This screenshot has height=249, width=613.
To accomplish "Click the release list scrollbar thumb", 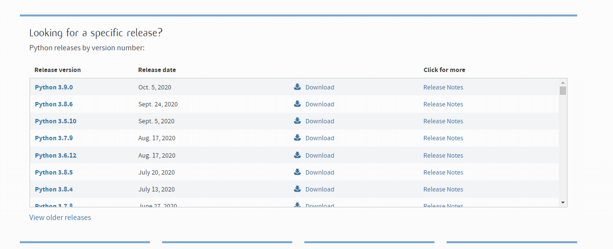I will pyautogui.click(x=563, y=90).
